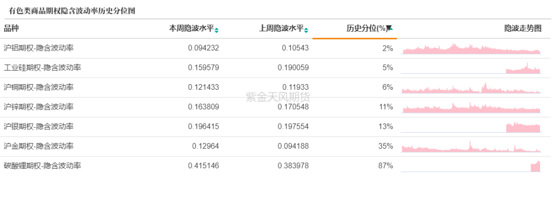The height and width of the screenshot is (201, 556).
Task: Select the 沪铜期权-隐含波动率 row name
Action: click(39, 87)
